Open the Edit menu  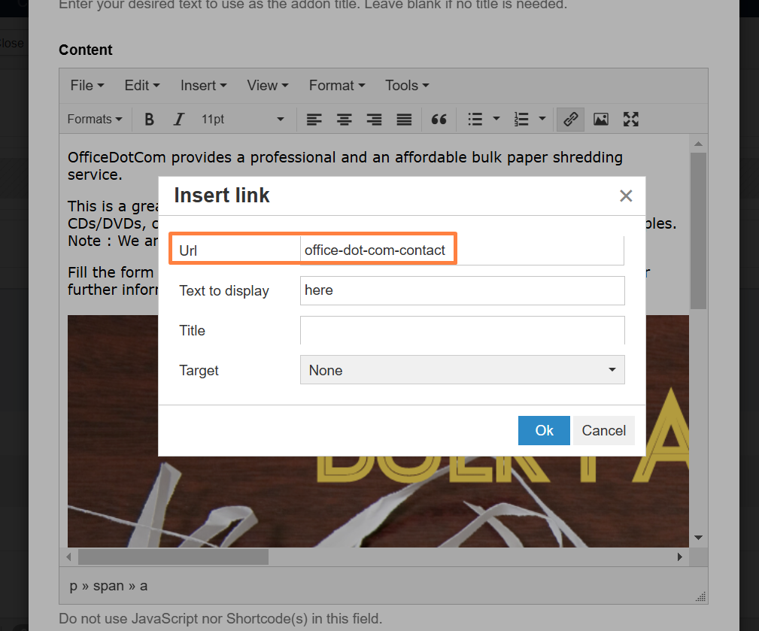coord(142,86)
